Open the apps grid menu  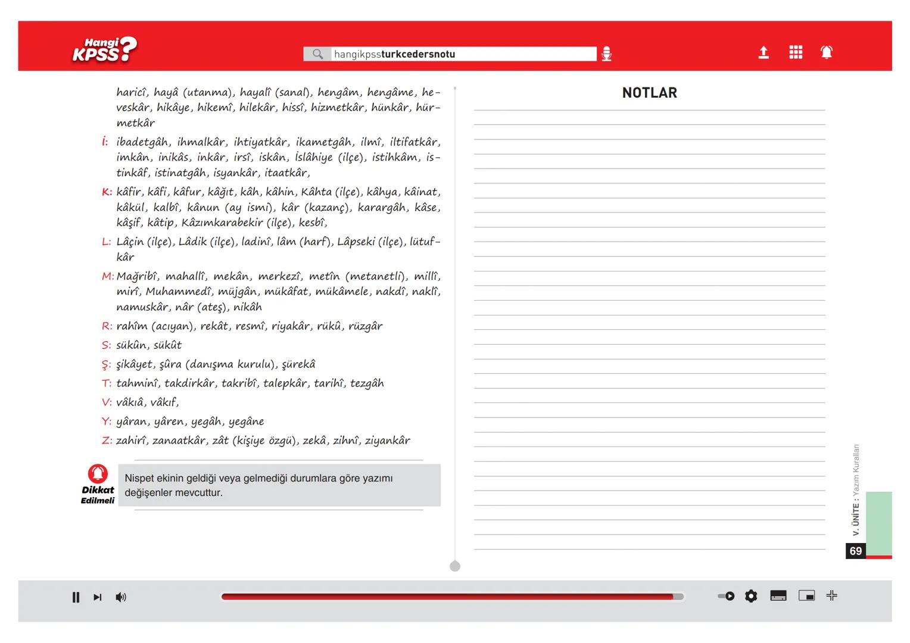[796, 52]
